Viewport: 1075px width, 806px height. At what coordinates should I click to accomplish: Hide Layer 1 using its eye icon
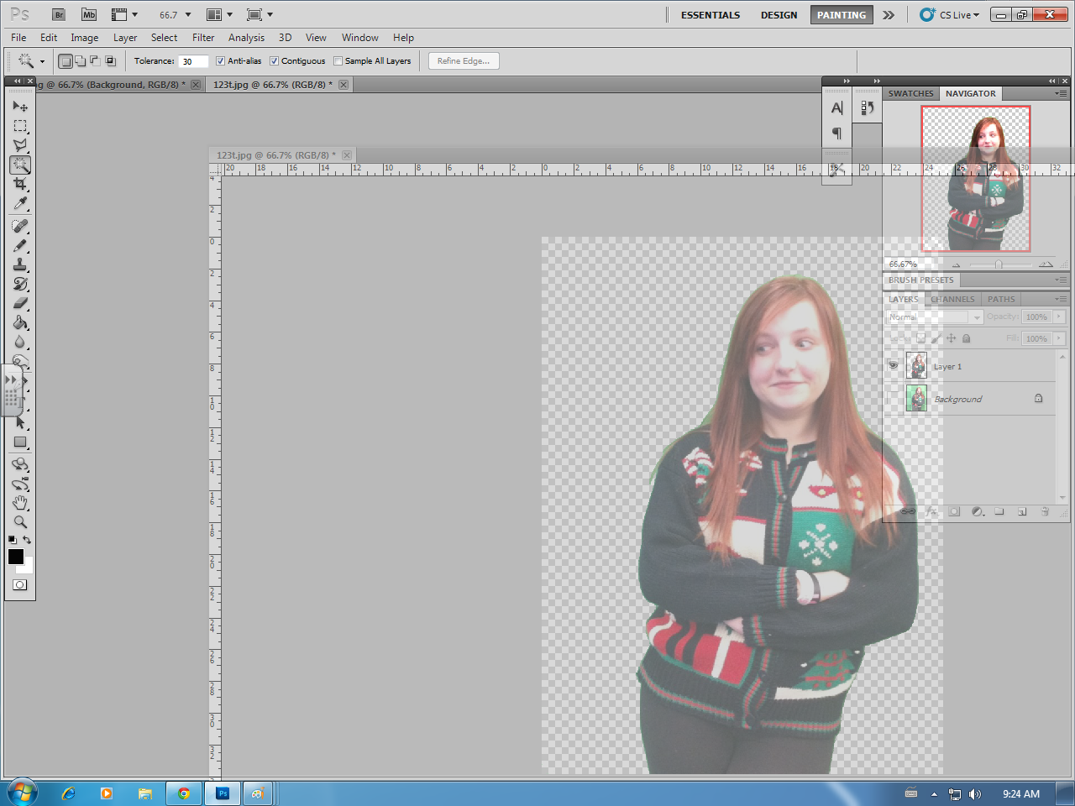(893, 366)
